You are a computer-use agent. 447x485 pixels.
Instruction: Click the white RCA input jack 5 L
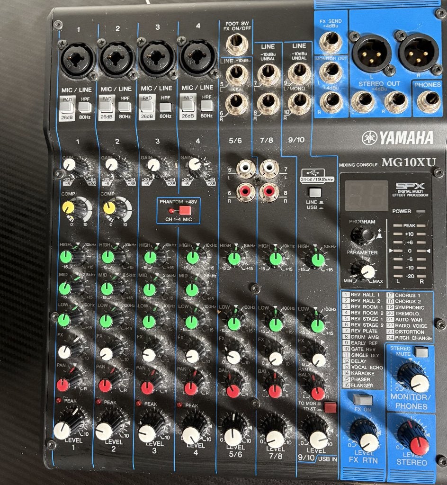[245, 168]
